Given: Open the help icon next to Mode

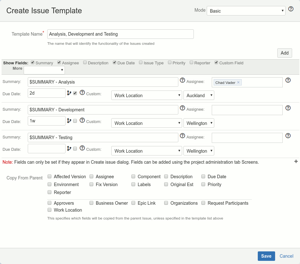Looking at the screenshot, I should point(291,9).
